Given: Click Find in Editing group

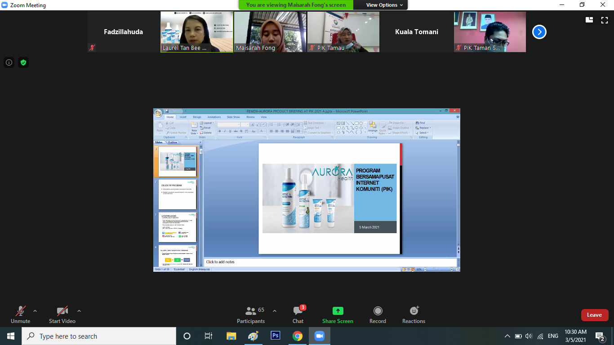Looking at the screenshot, I should tap(420, 123).
